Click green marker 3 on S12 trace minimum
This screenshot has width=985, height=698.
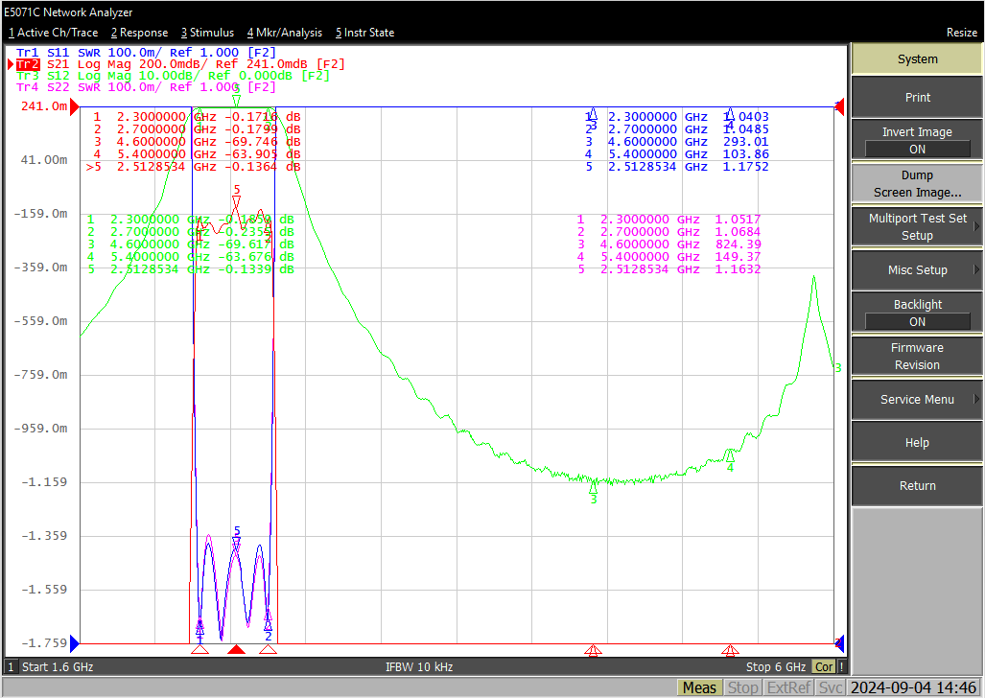(x=593, y=487)
